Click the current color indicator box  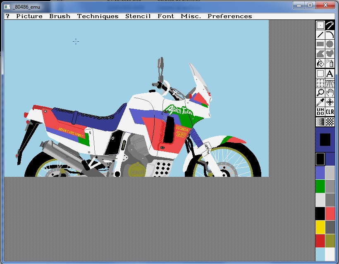325,140
